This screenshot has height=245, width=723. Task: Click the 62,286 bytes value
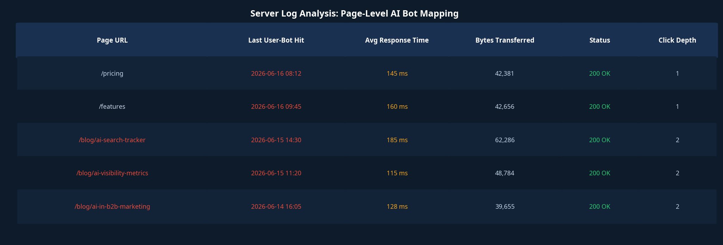point(505,140)
